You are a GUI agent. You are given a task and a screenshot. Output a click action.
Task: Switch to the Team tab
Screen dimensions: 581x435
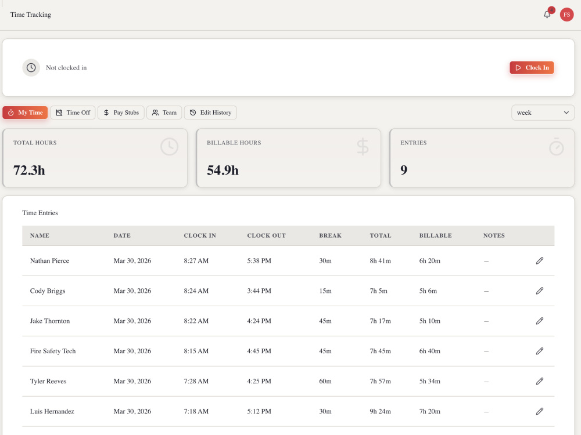coord(164,113)
